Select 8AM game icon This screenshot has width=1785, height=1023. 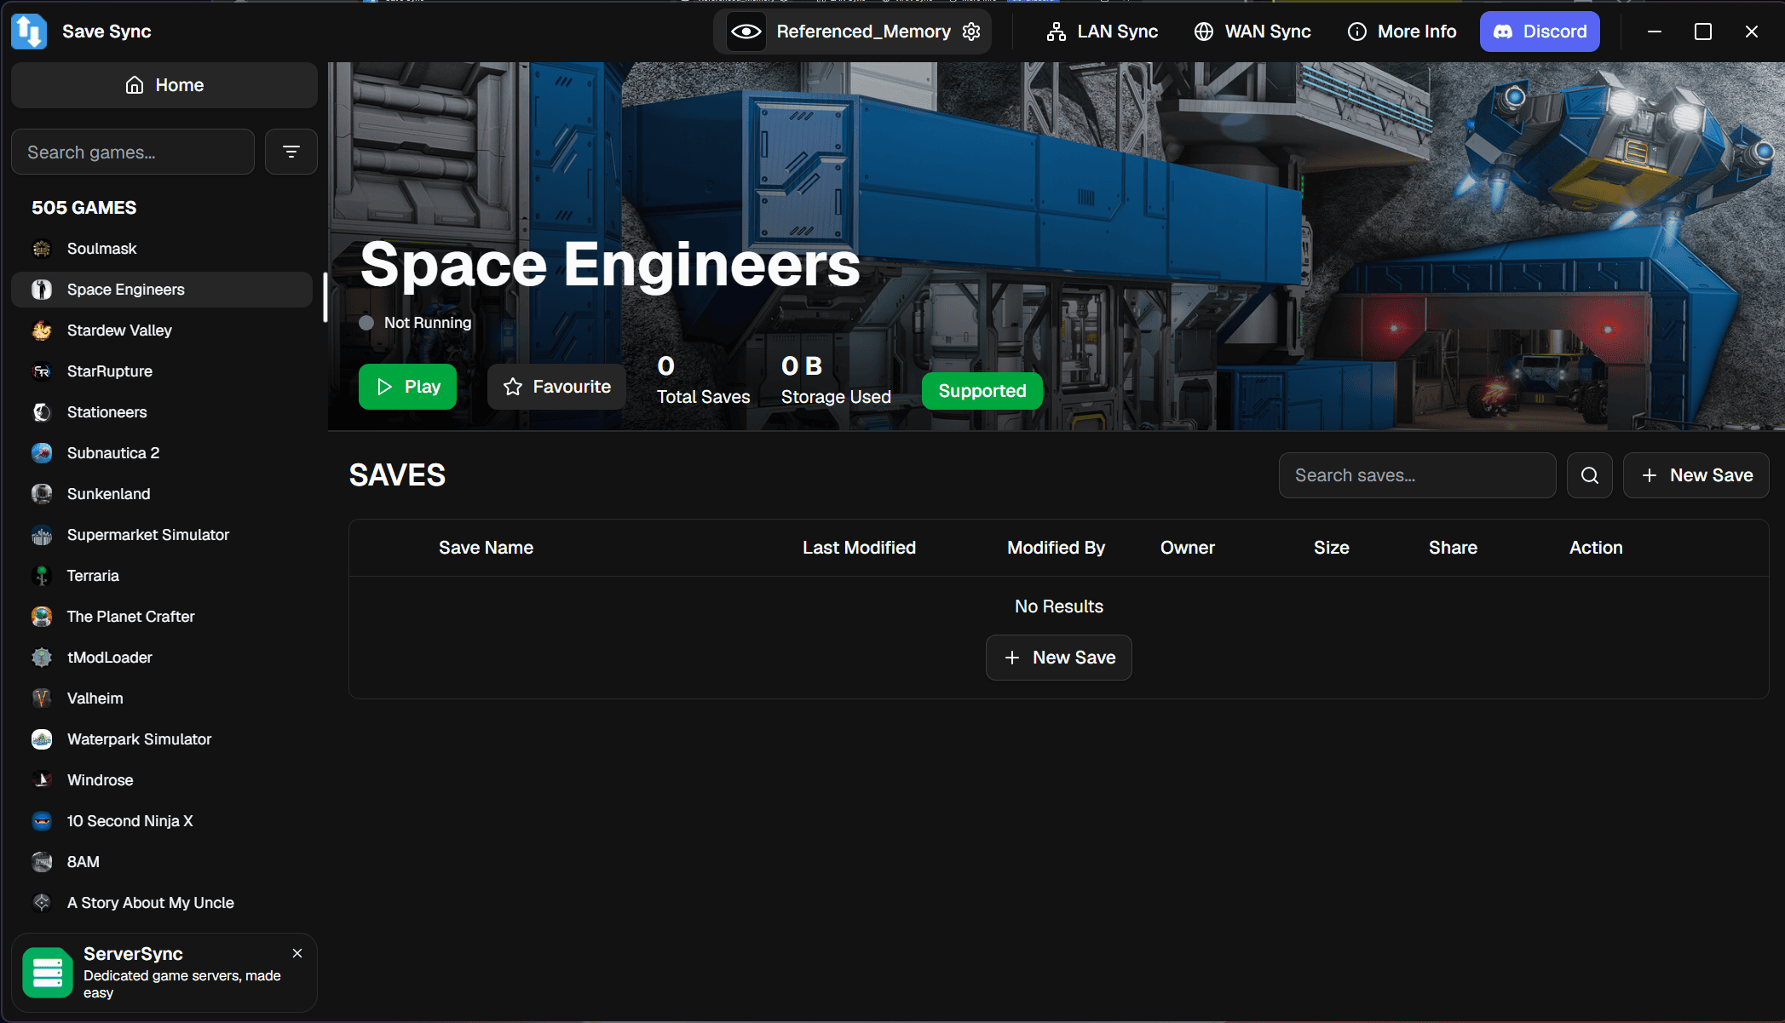click(x=42, y=862)
